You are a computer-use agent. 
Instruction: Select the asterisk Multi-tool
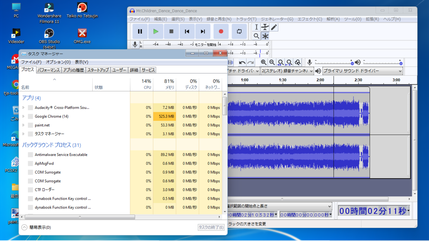265,36
